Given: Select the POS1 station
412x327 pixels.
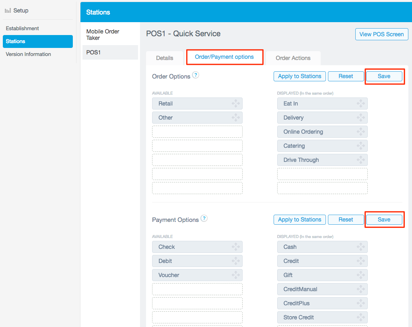Looking at the screenshot, I should tap(110, 52).
